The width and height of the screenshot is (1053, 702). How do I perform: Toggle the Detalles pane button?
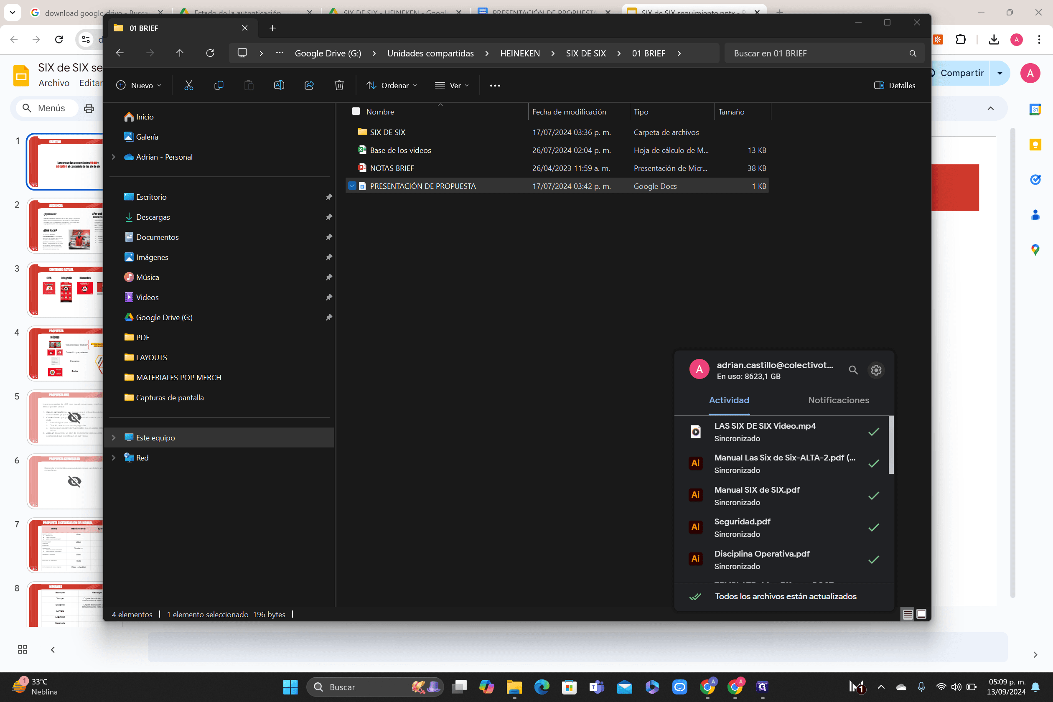[x=894, y=85]
